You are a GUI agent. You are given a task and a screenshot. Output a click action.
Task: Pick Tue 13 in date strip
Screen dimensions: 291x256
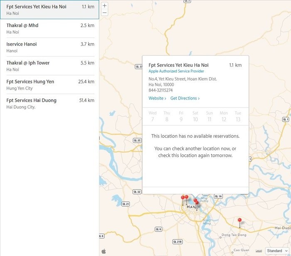(x=238, y=116)
